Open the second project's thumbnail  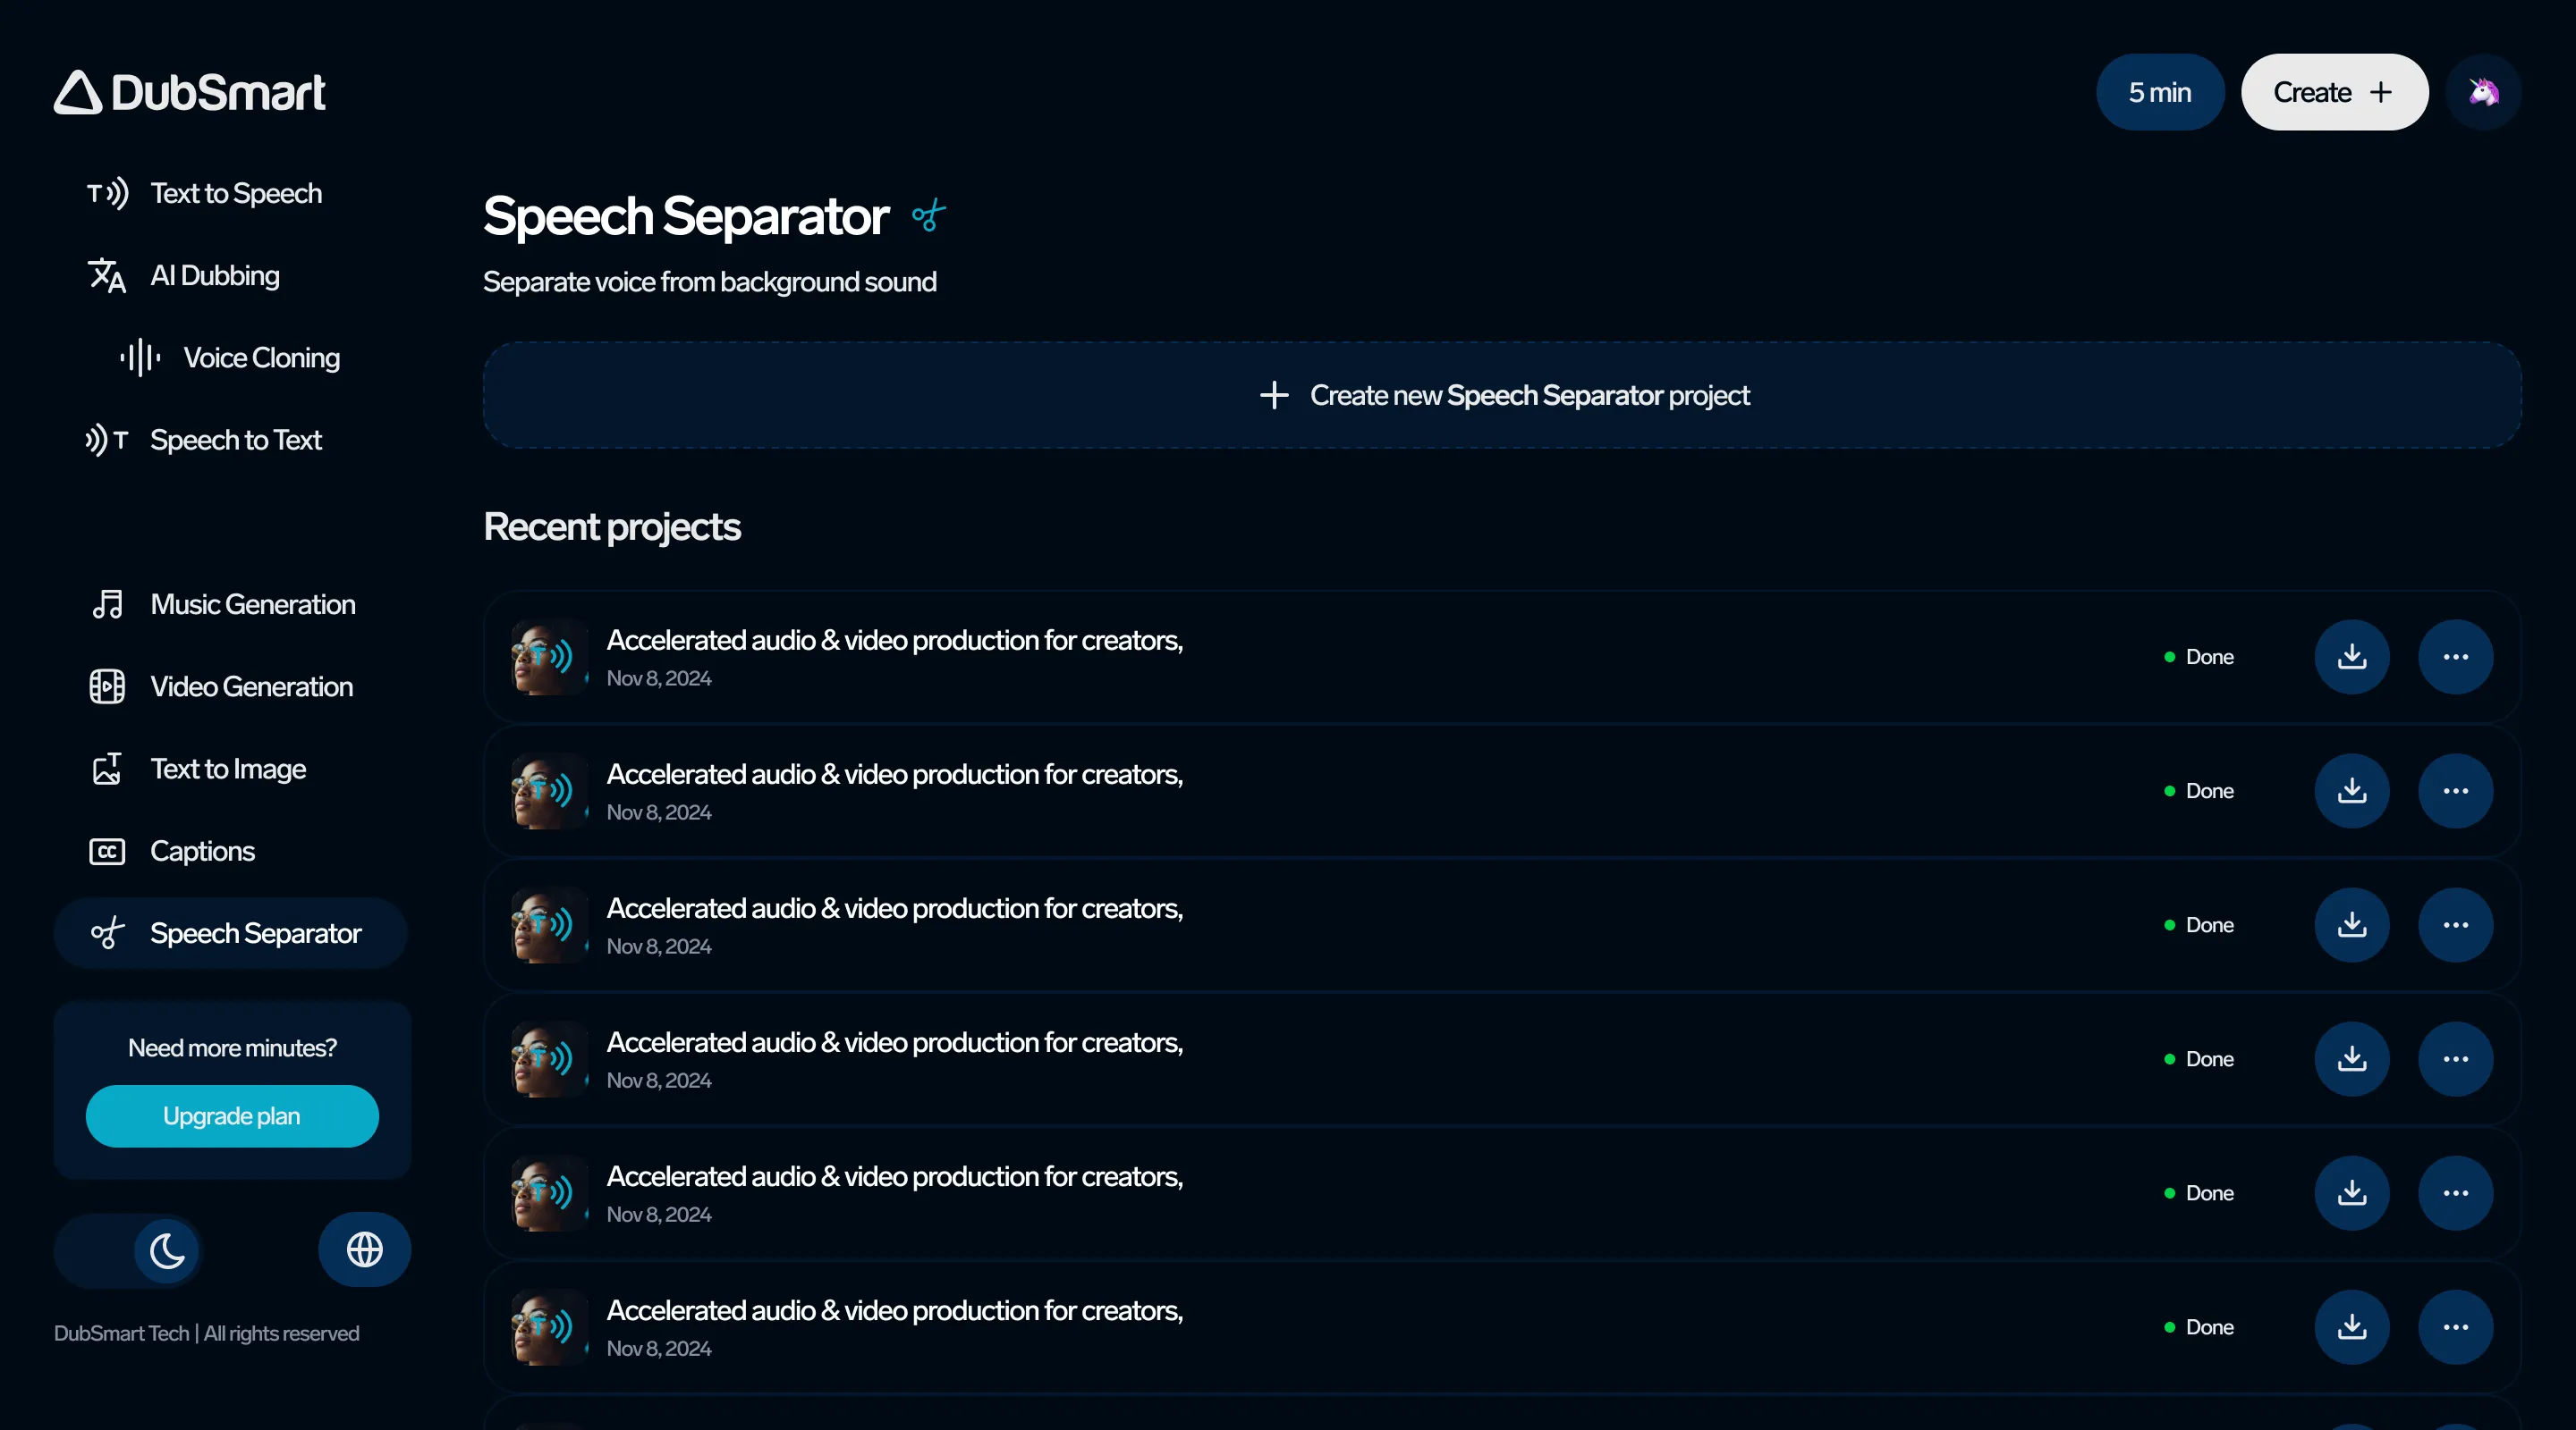coord(549,792)
